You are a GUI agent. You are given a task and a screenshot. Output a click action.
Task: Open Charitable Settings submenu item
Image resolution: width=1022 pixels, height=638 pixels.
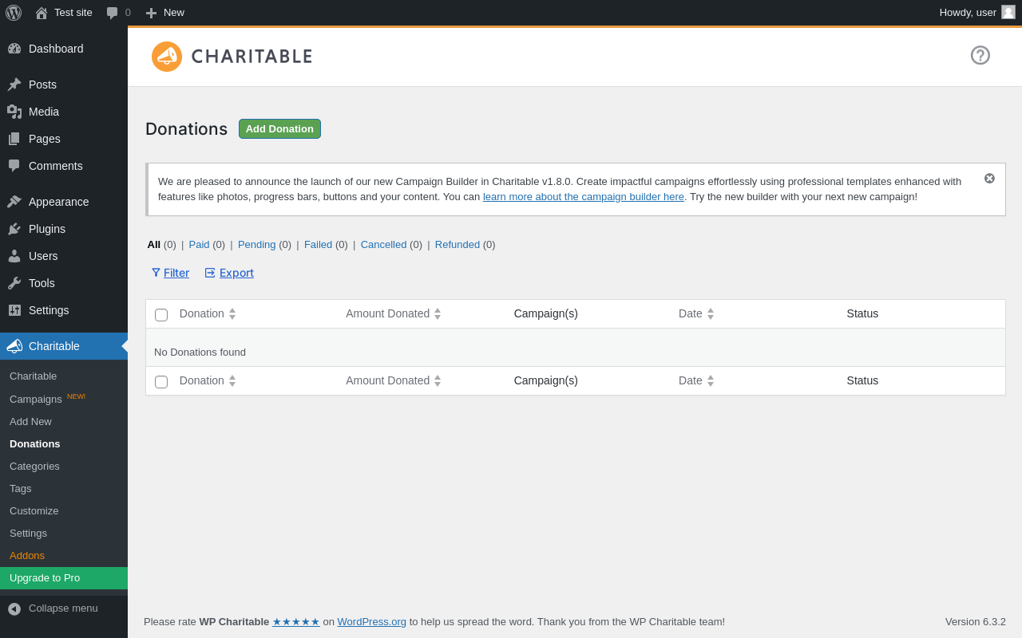click(64, 533)
